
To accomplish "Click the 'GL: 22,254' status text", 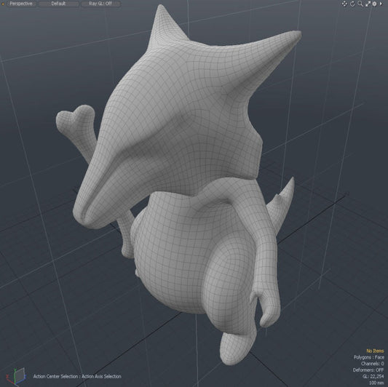I will click(x=373, y=376).
